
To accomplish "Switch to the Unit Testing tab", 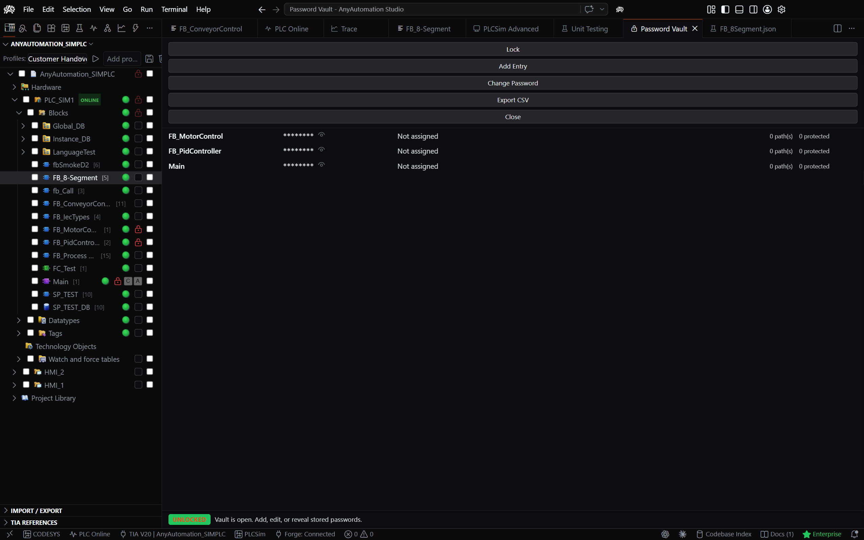I will click(588, 29).
